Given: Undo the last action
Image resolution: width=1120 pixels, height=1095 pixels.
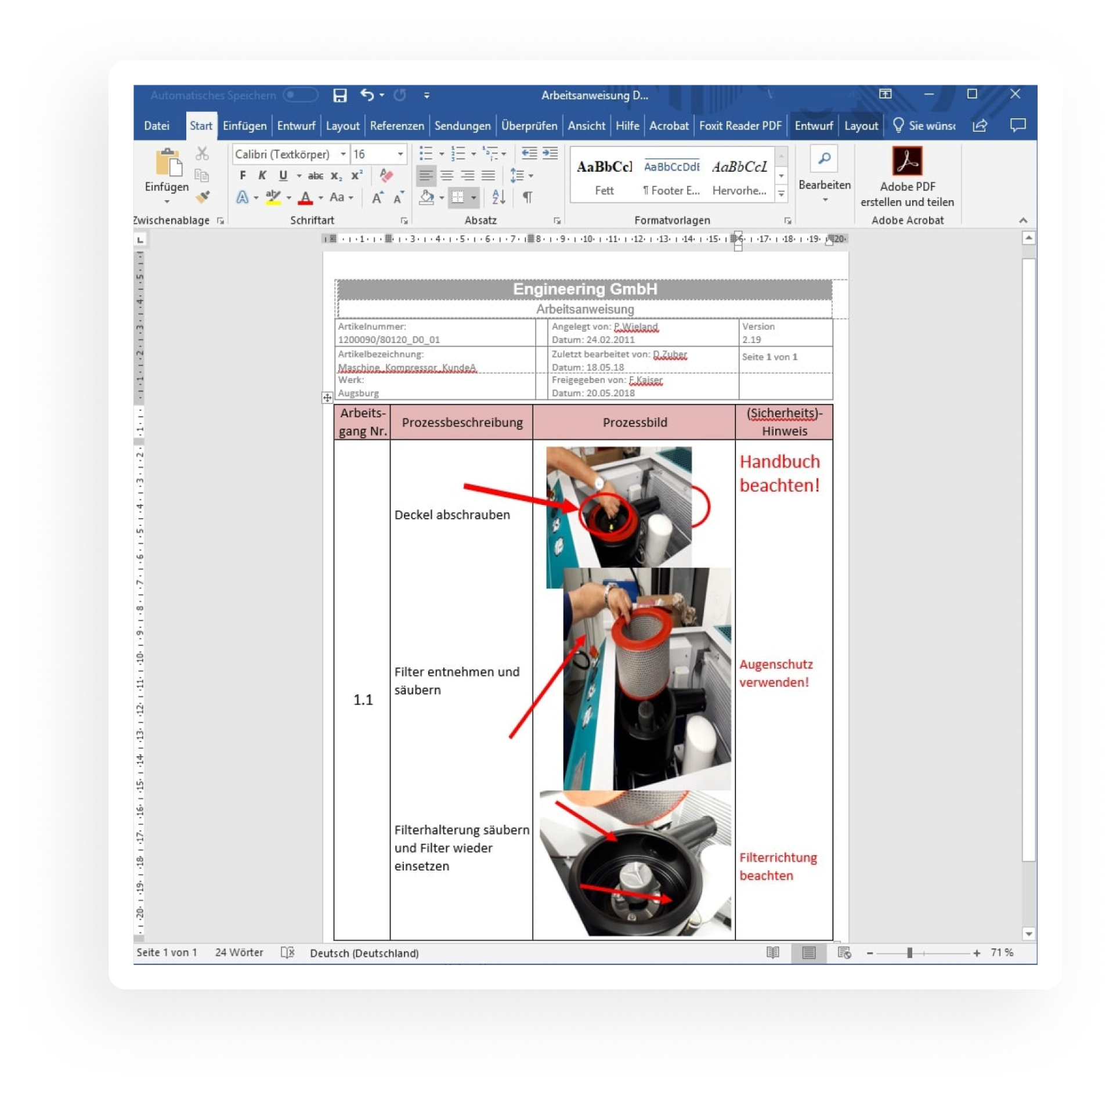Looking at the screenshot, I should [x=367, y=95].
